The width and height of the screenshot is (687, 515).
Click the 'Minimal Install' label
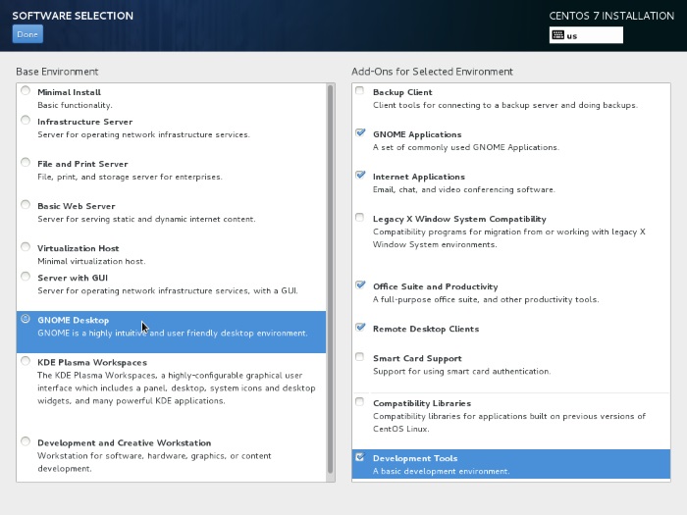(x=70, y=92)
